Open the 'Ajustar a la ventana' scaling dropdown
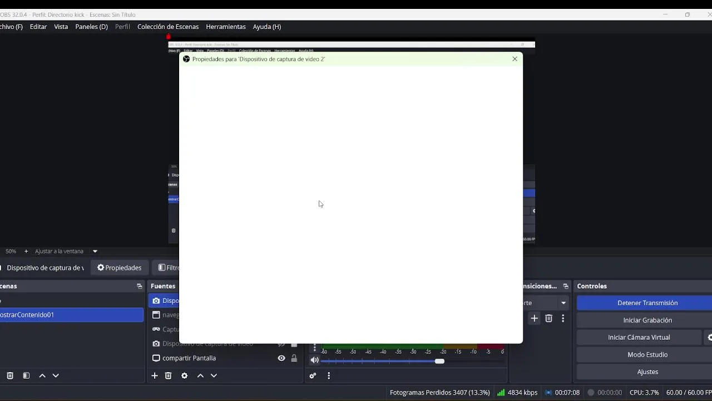Screen dimensions: 712x401 point(95,251)
